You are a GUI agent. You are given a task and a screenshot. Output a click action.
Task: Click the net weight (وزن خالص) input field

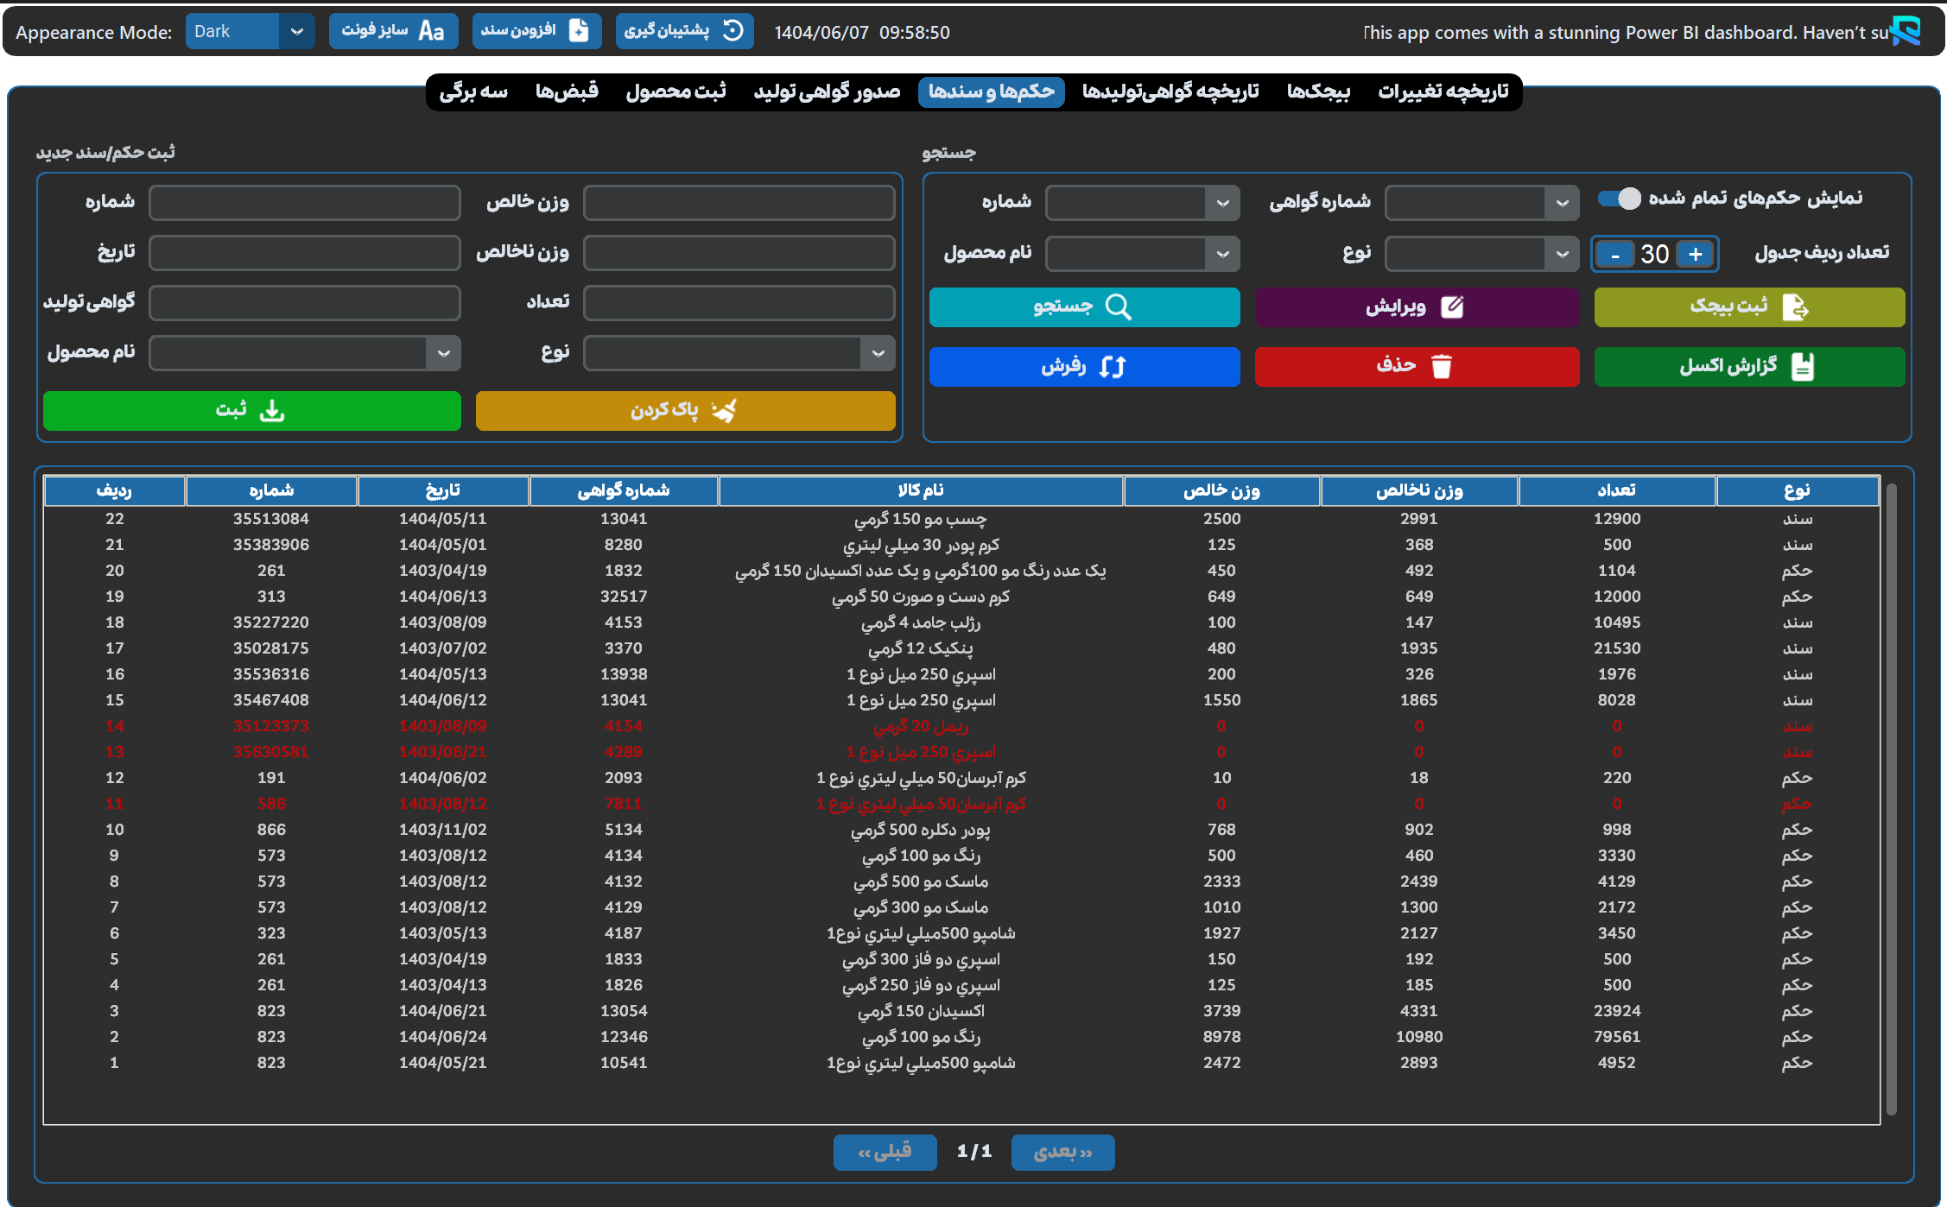tap(739, 203)
